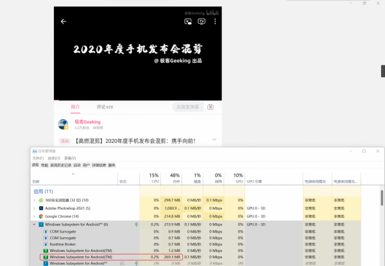Screen dimensions: 385x266
Task: Click the 214.8 MB memory cell for Chrome
Action: tap(172, 217)
